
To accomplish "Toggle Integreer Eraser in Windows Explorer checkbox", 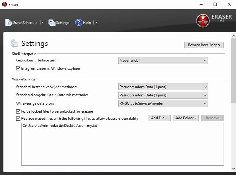I will pos(18,68).
